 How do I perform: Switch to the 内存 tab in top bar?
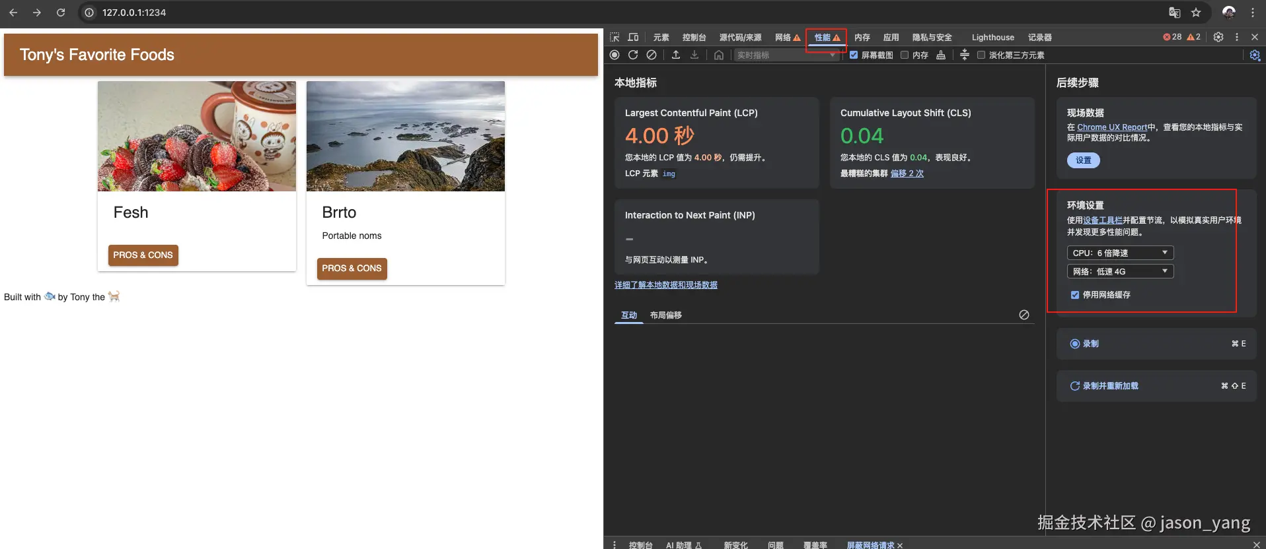pyautogui.click(x=862, y=38)
